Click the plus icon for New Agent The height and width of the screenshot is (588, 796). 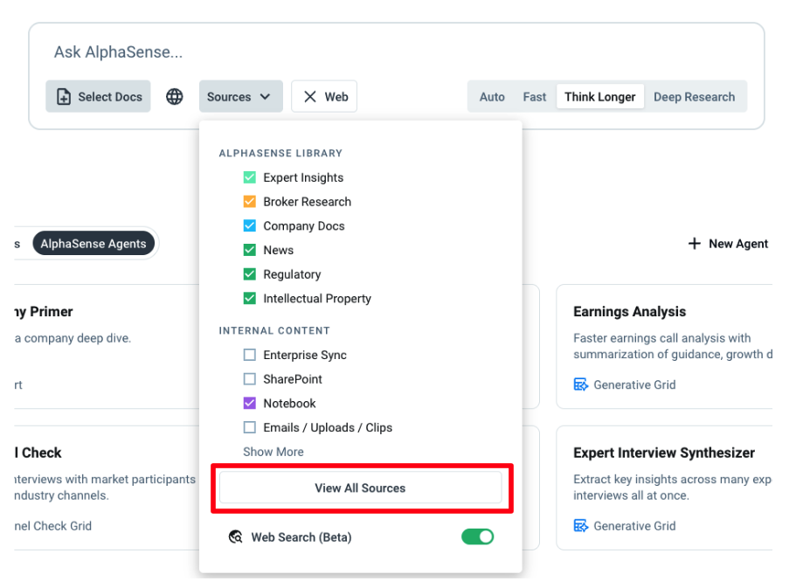pyautogui.click(x=695, y=244)
